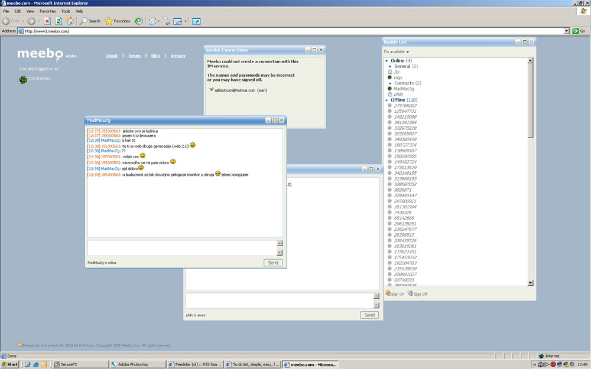Screen dimensions: 591x369
Task: Select buddy zagy in the list
Action: (398, 77)
